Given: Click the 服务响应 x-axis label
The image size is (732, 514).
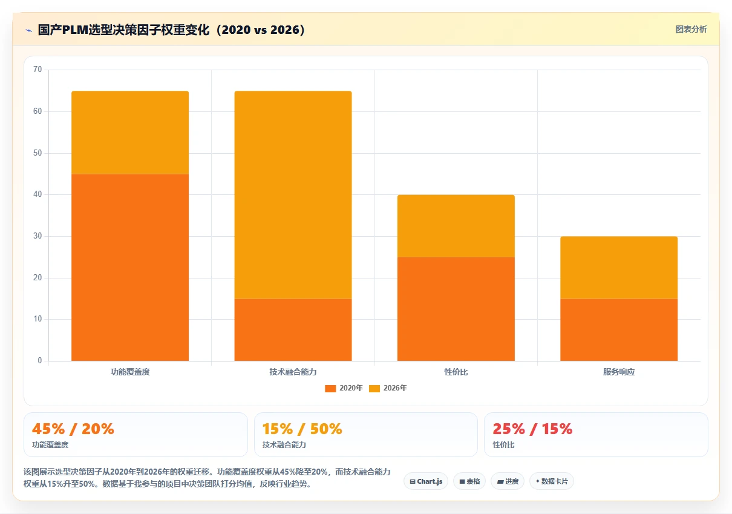Looking at the screenshot, I should pos(619,372).
